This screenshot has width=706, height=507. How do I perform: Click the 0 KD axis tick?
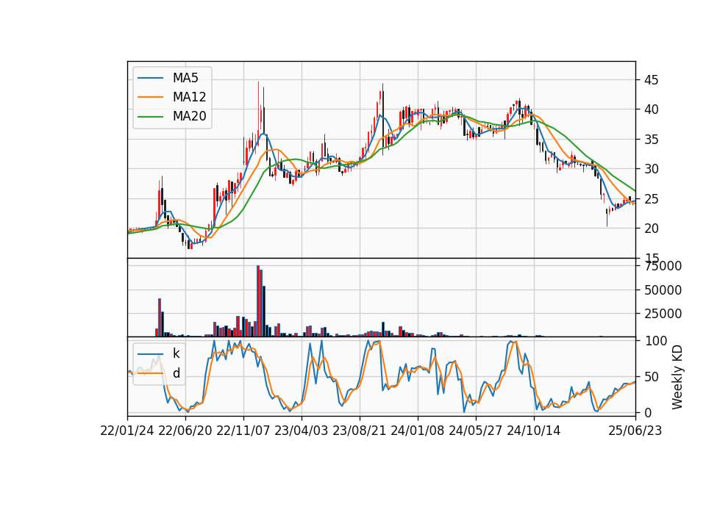[x=648, y=412]
